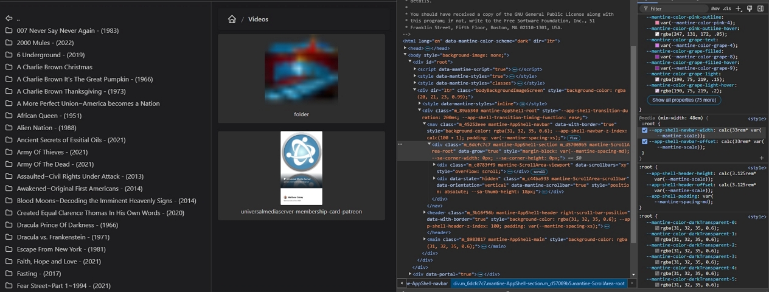Image resolution: width=769 pixels, height=292 pixels.
Task: Go to the Home icon breadcrumb
Action: coord(232,19)
